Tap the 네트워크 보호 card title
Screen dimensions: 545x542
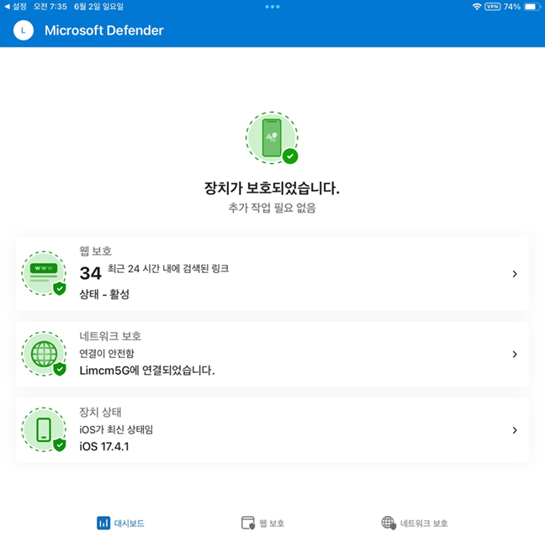click(x=110, y=336)
